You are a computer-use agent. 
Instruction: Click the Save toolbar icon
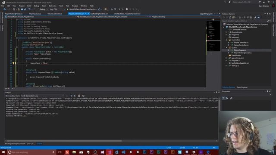click(x=22, y=9)
